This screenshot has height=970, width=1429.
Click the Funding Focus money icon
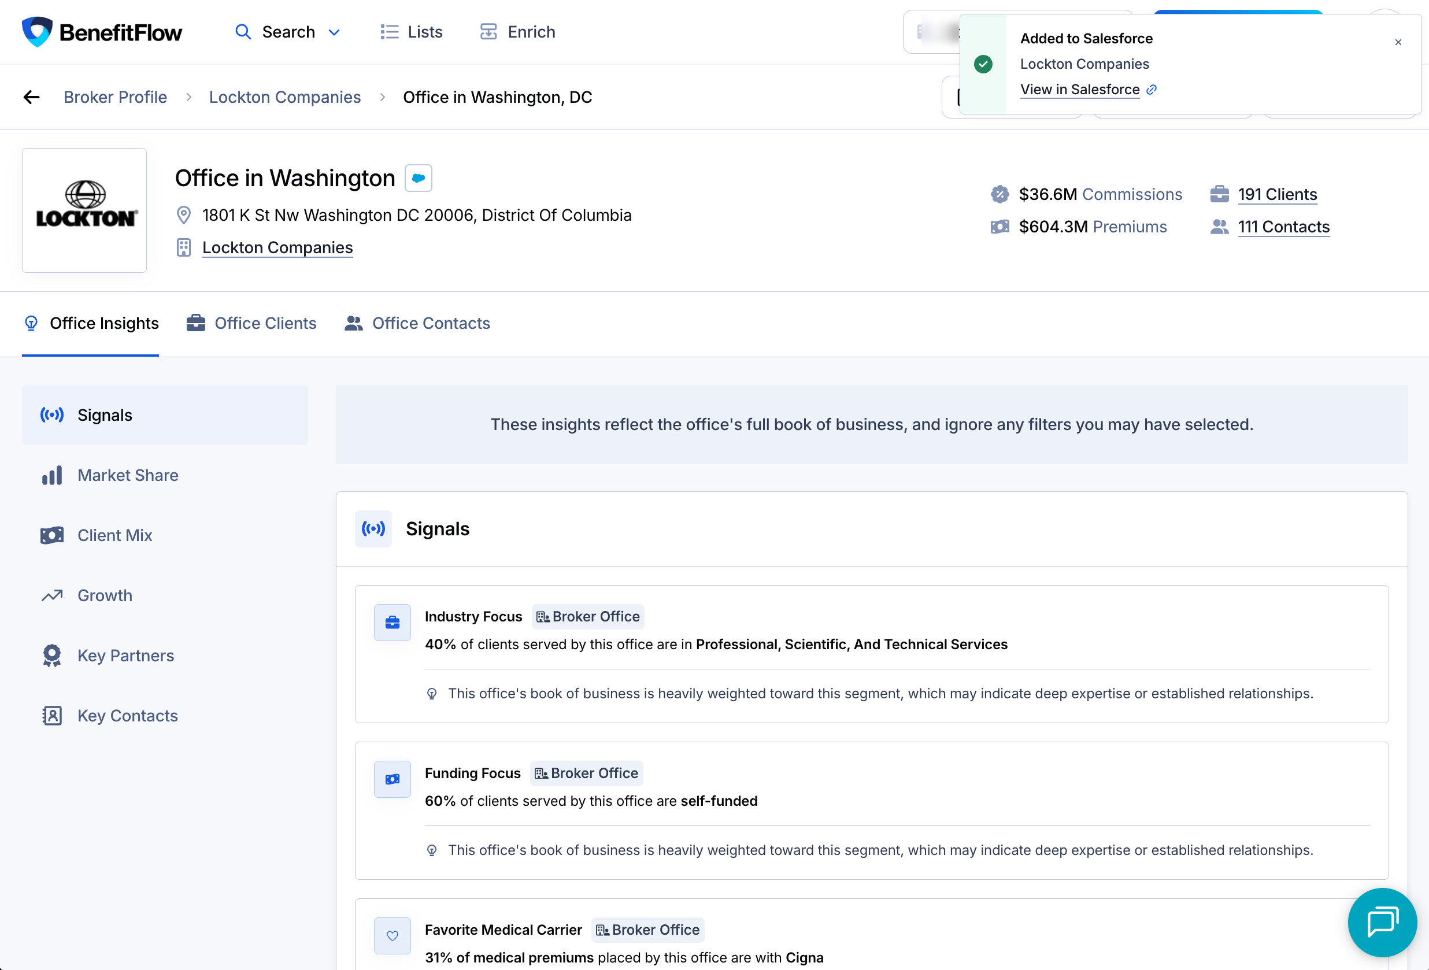(x=393, y=779)
